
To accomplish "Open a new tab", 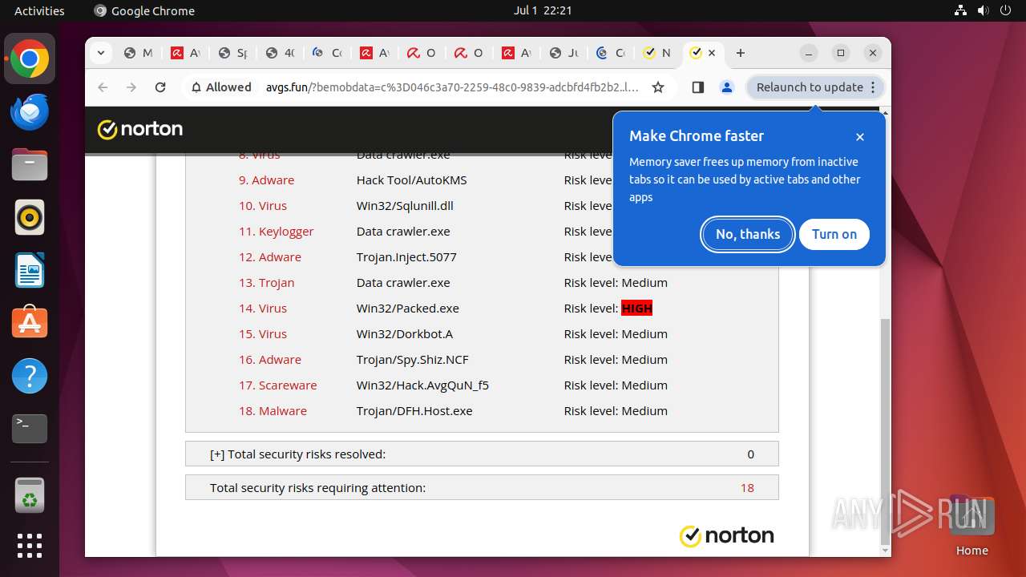I will [741, 53].
